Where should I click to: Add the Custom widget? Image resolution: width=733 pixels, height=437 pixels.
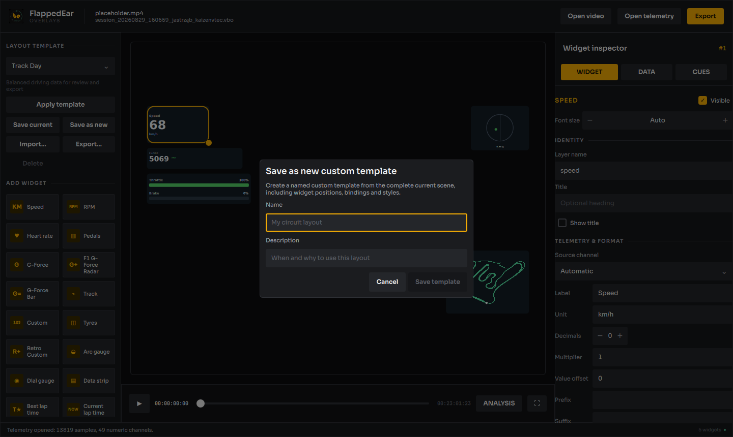[x=33, y=323]
